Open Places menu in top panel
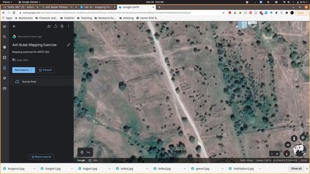Screen dimensions: 310x174 7,2
